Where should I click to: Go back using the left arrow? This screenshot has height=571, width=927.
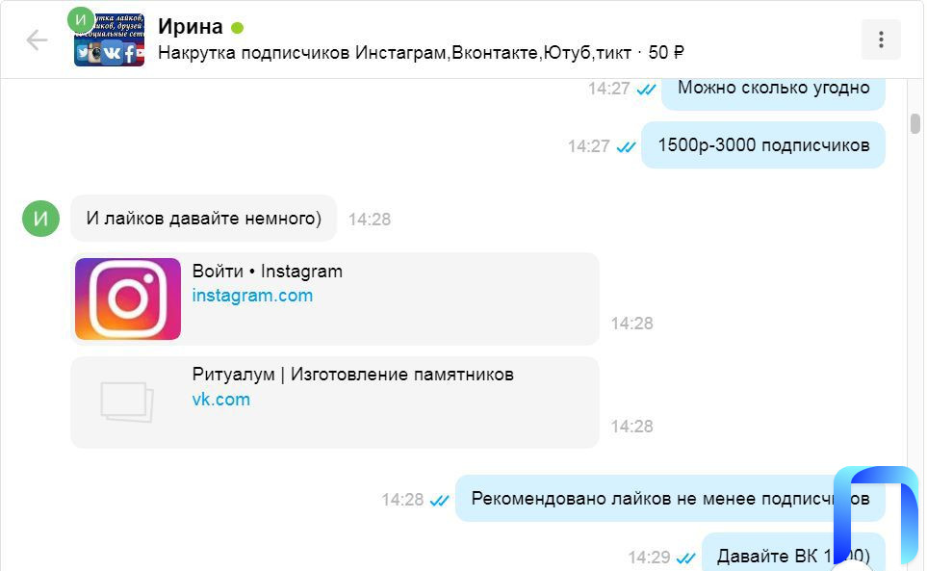(37, 40)
